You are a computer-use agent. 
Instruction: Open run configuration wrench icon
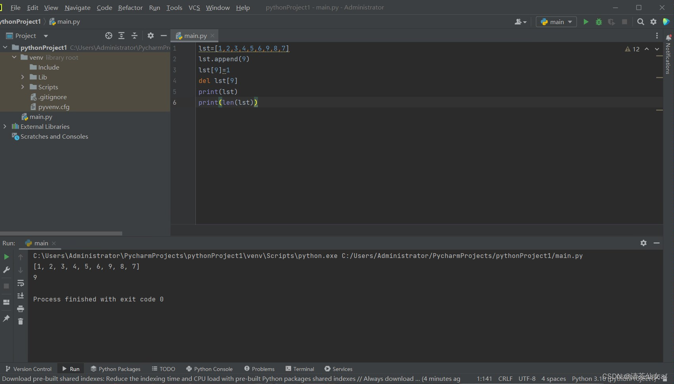tap(6, 270)
